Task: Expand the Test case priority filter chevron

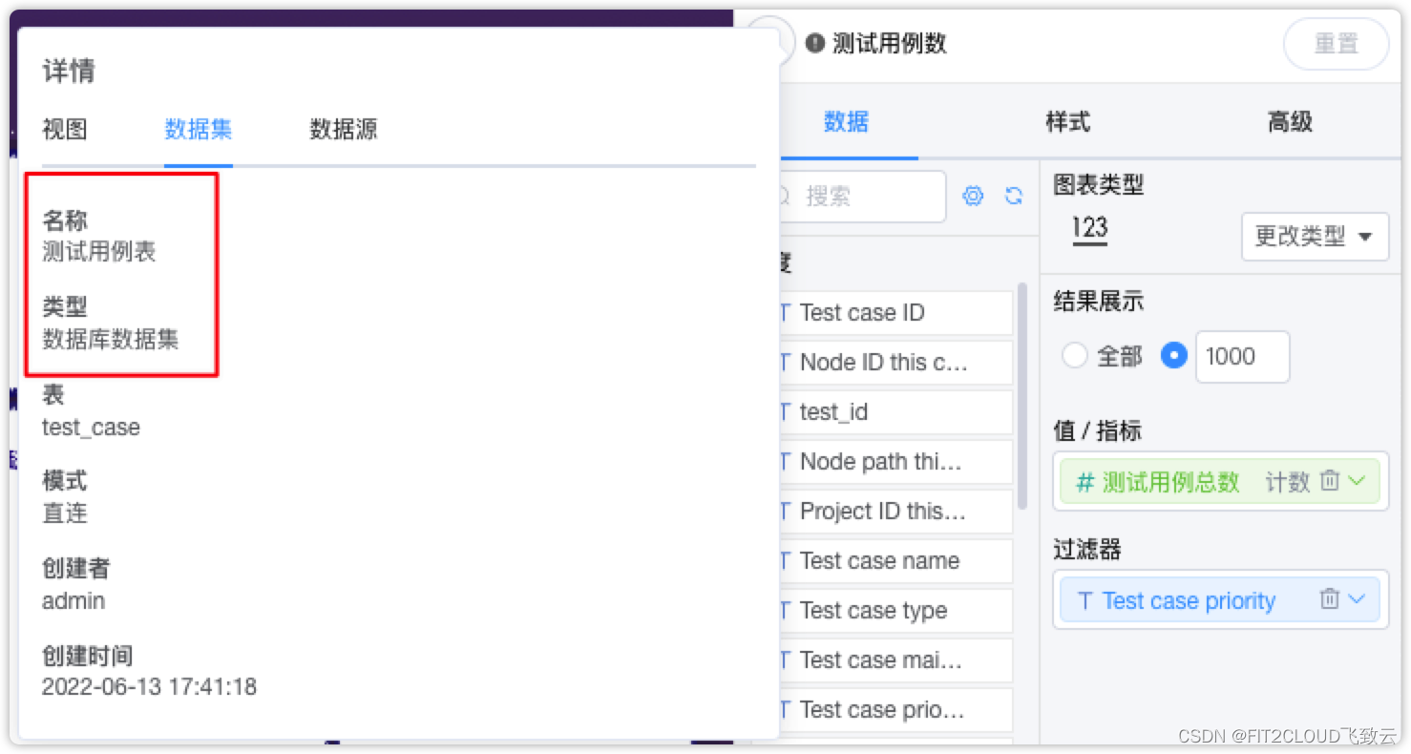Action: 1357,599
